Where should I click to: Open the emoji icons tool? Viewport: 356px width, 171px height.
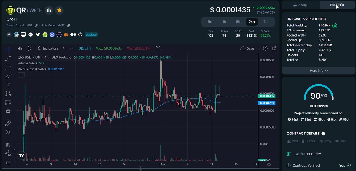point(8,112)
